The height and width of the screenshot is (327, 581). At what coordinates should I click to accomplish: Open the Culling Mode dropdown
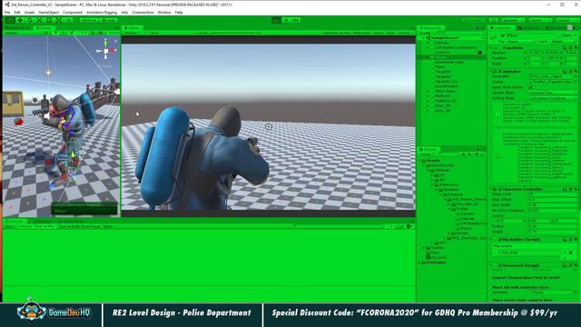tap(553, 98)
